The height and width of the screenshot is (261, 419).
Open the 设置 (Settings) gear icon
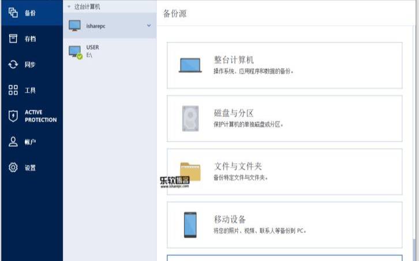tap(13, 168)
